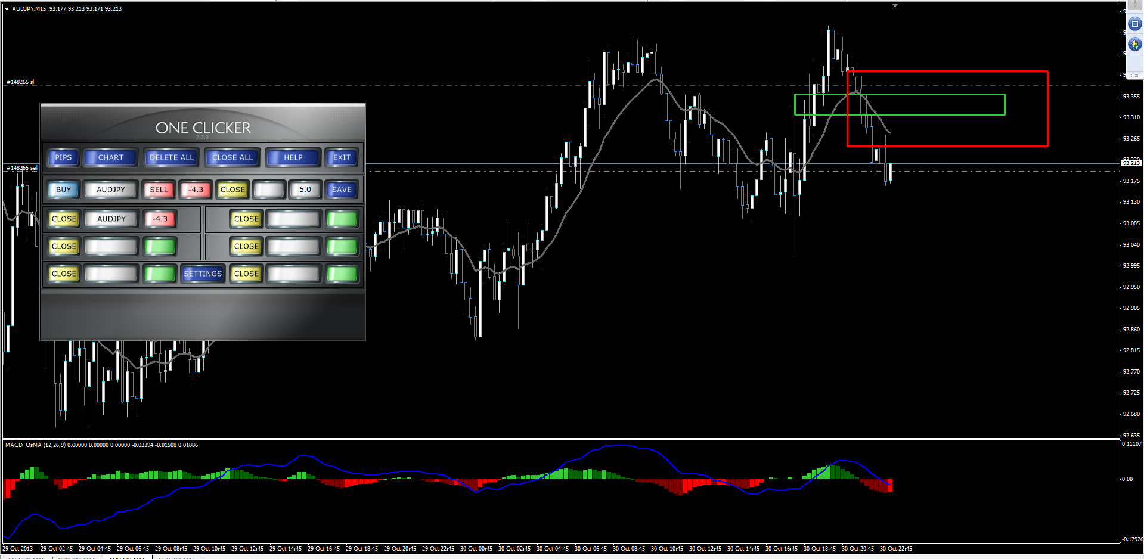Click the AUDJPY symbol field next to BUY
1144x559 pixels.
point(111,190)
